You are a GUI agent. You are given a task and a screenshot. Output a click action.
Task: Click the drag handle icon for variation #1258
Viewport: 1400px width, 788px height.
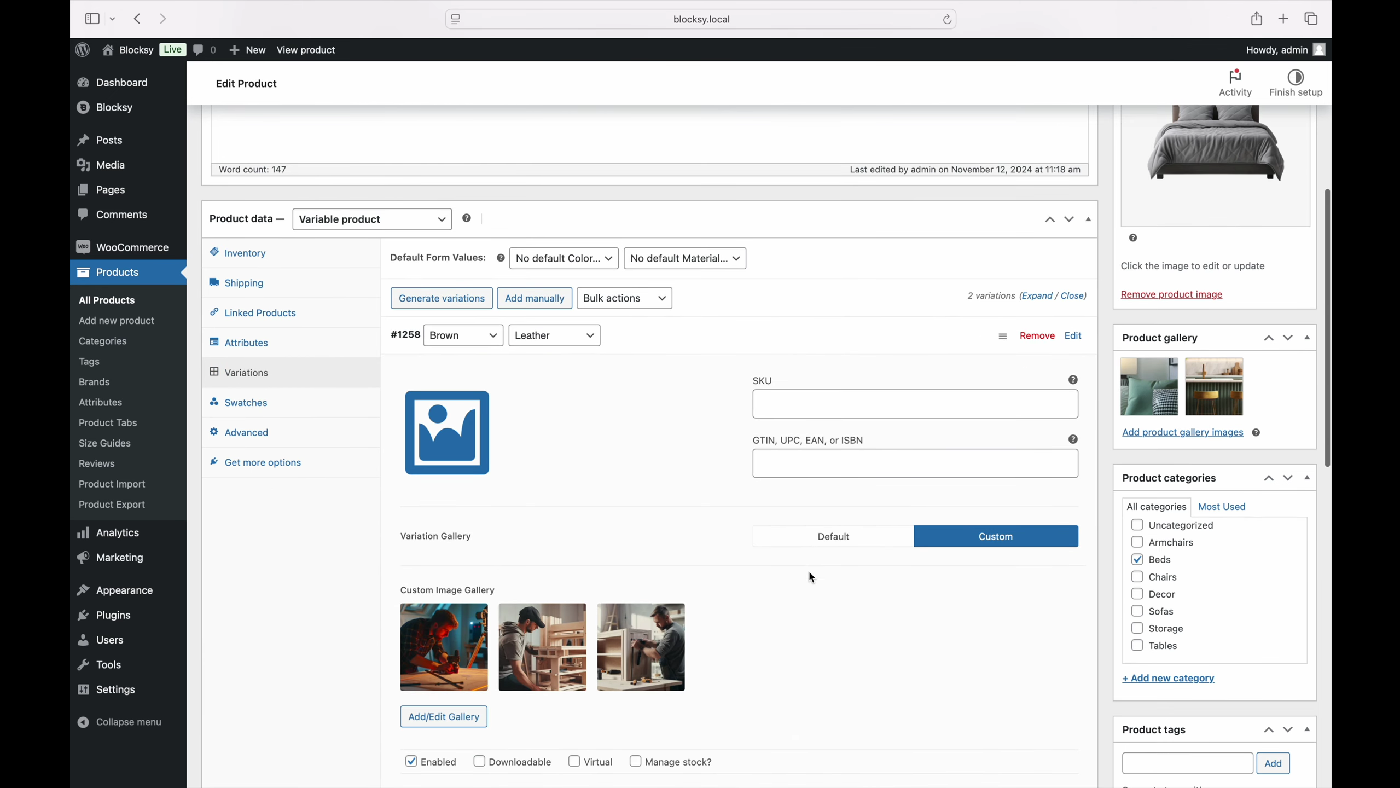click(1002, 337)
